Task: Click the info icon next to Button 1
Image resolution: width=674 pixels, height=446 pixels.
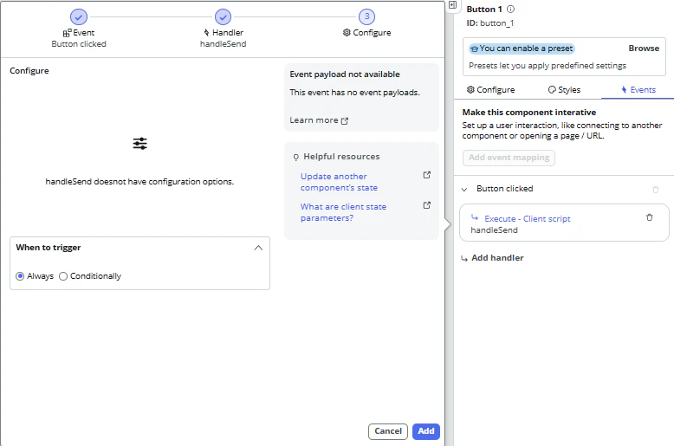Action: tap(510, 9)
